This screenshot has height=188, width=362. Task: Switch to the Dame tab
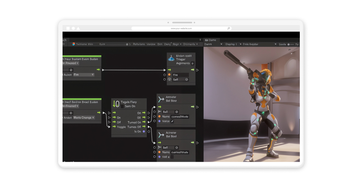tap(210, 40)
